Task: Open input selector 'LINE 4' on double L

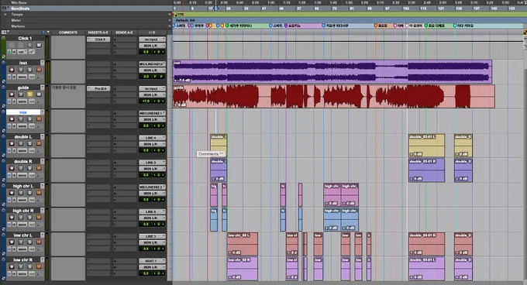Action: click(152, 138)
